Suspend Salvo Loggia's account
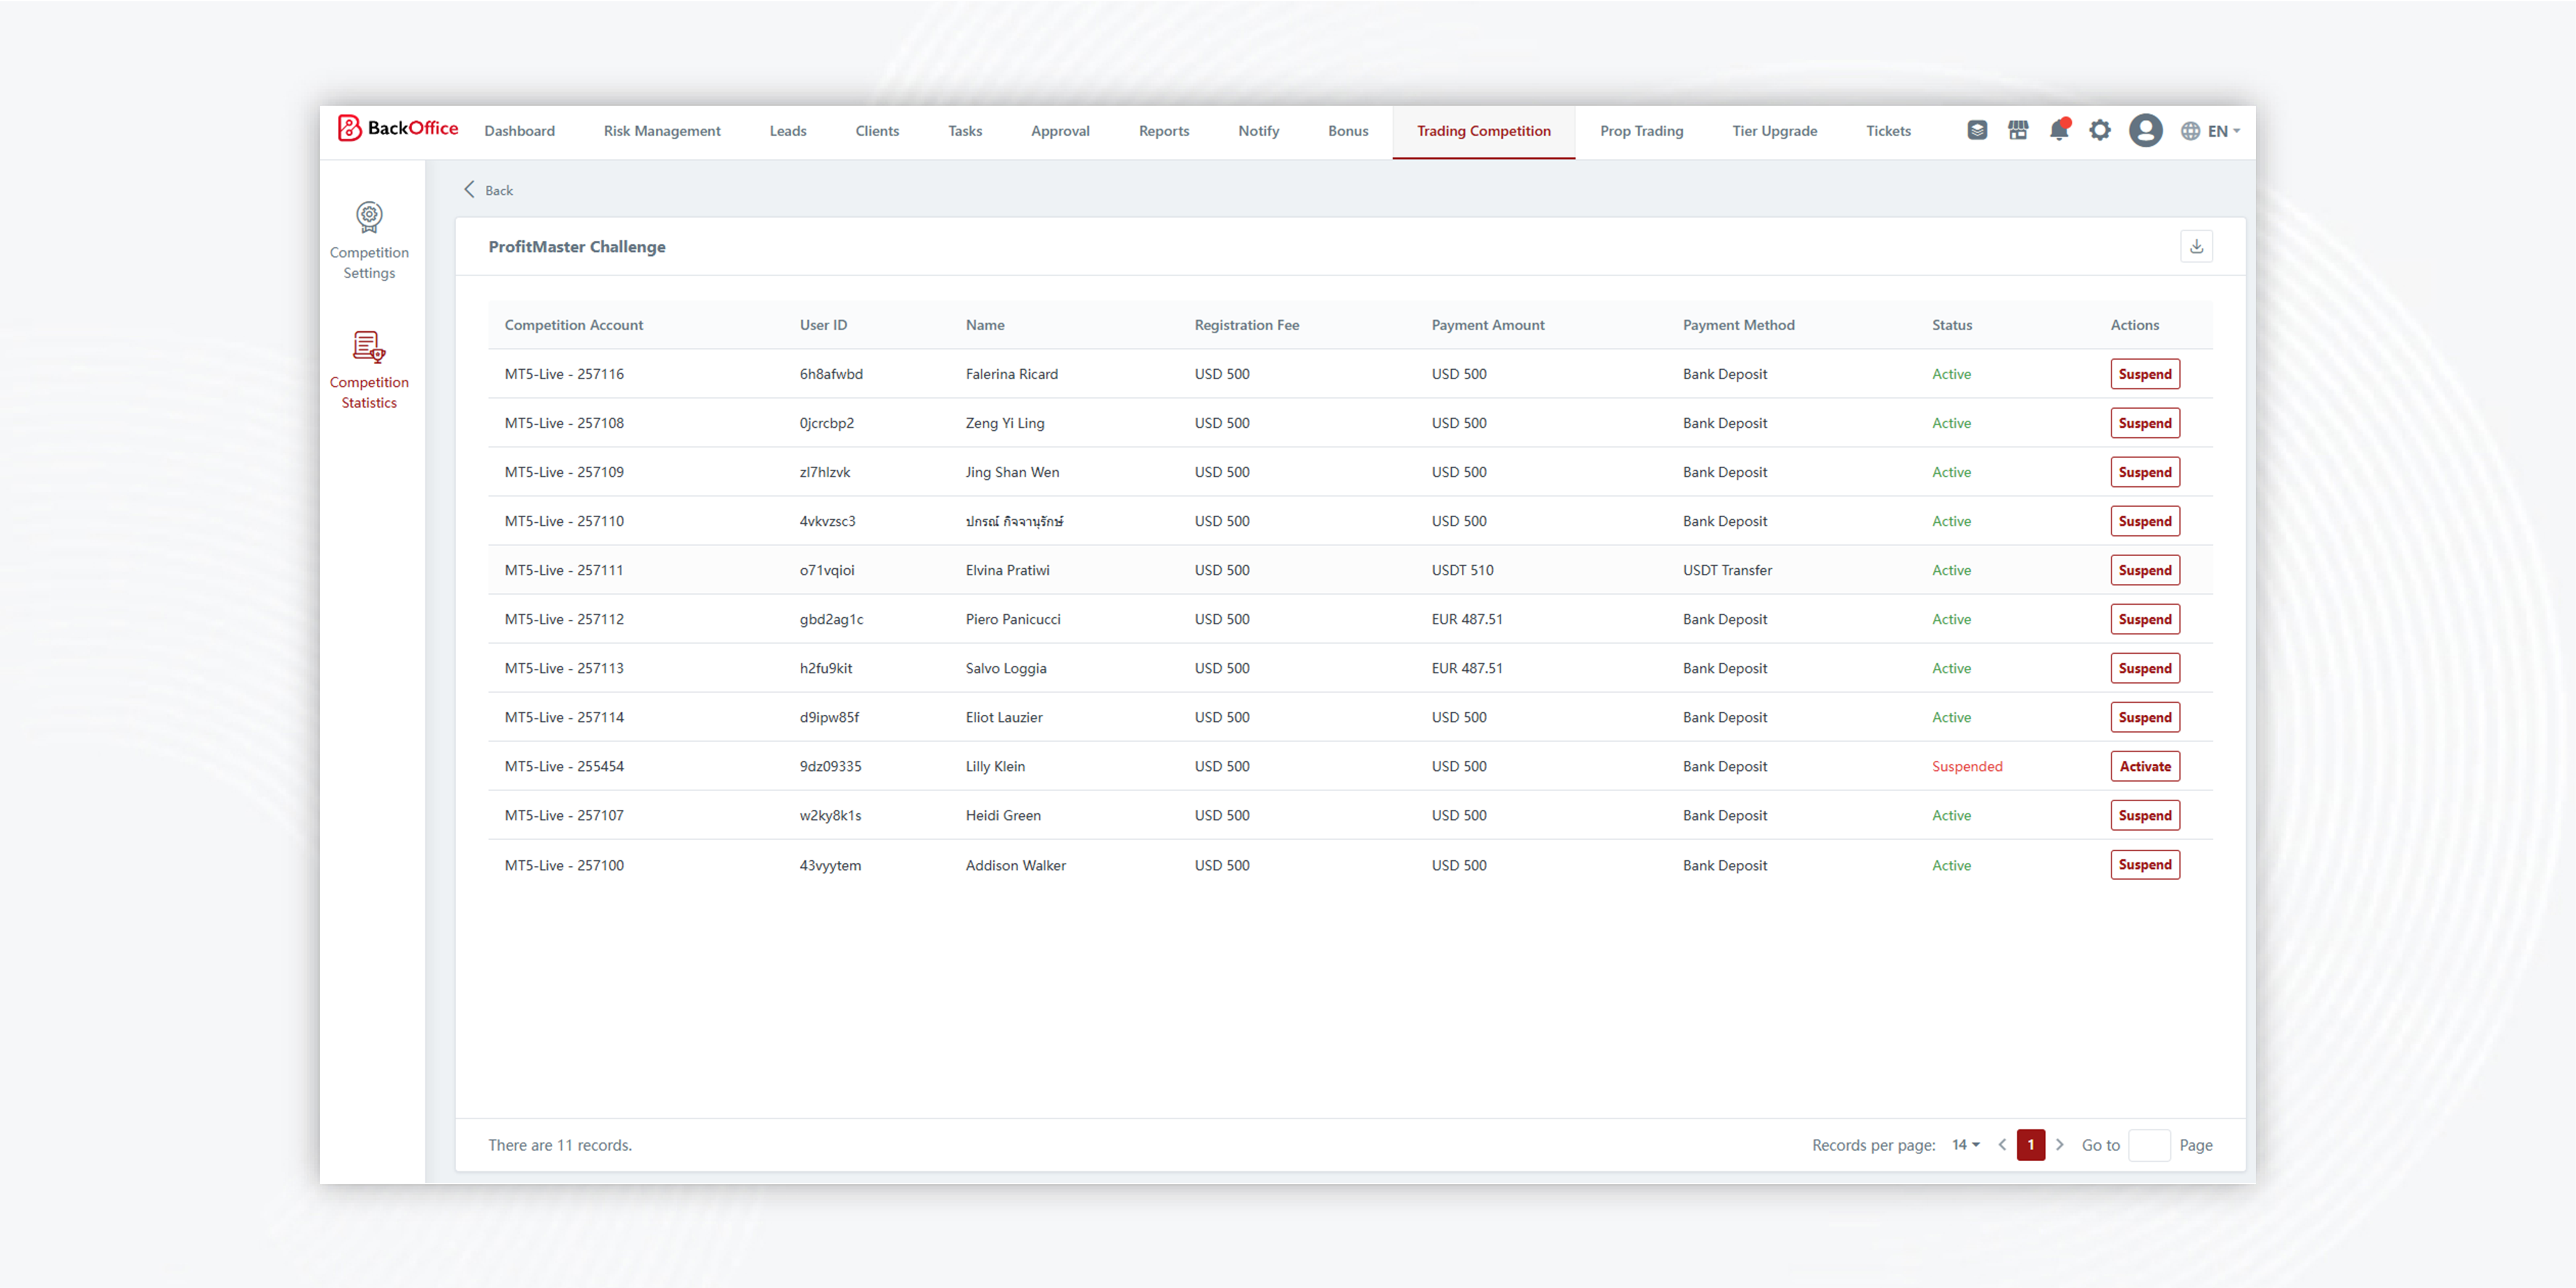2576x1288 pixels. [2145, 668]
